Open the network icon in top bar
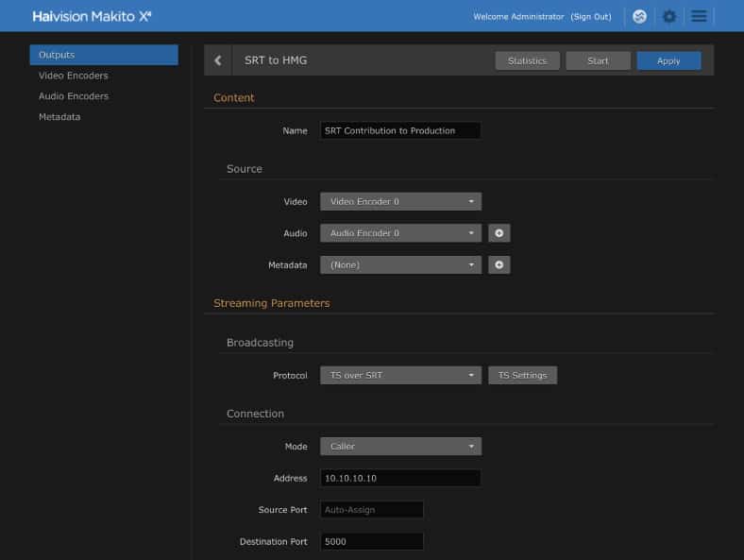 click(639, 16)
